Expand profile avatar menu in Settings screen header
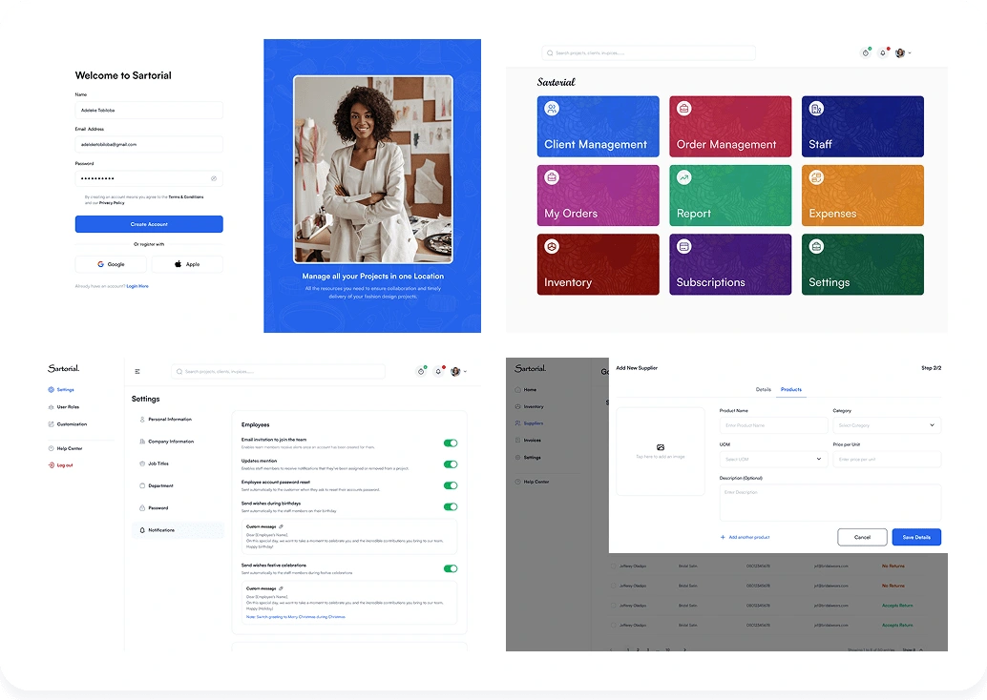The height and width of the screenshot is (700, 987). [x=458, y=372]
